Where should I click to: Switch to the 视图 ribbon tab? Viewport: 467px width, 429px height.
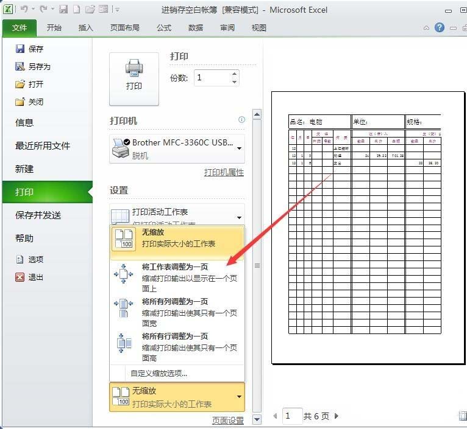259,28
